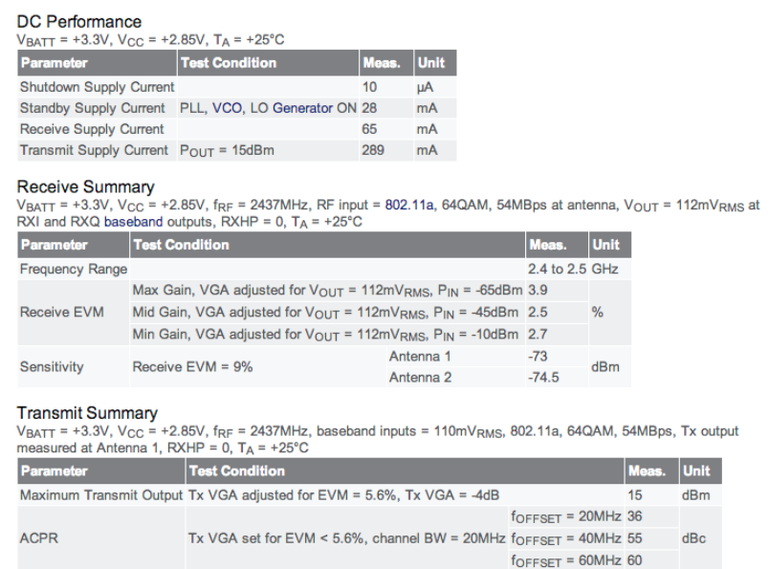Select the Antenna 2 label

coord(420,378)
